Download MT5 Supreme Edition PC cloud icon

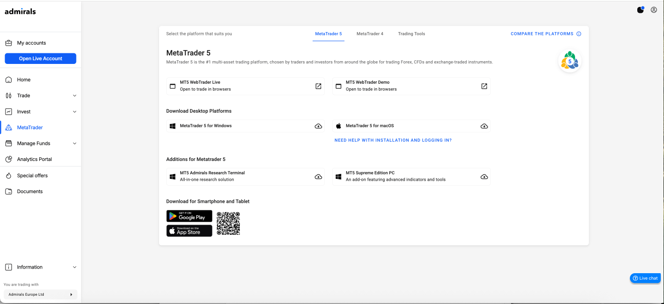click(484, 177)
